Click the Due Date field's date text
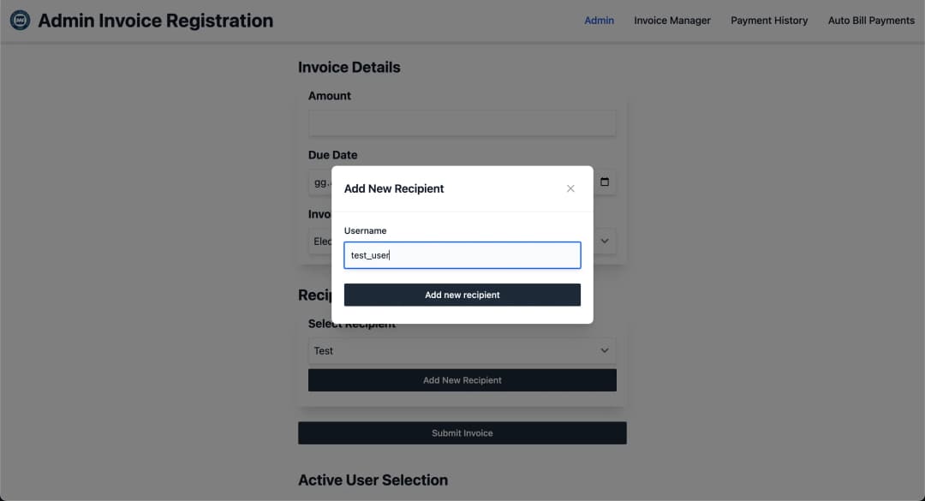Viewport: 925px width, 501px height. pos(319,182)
